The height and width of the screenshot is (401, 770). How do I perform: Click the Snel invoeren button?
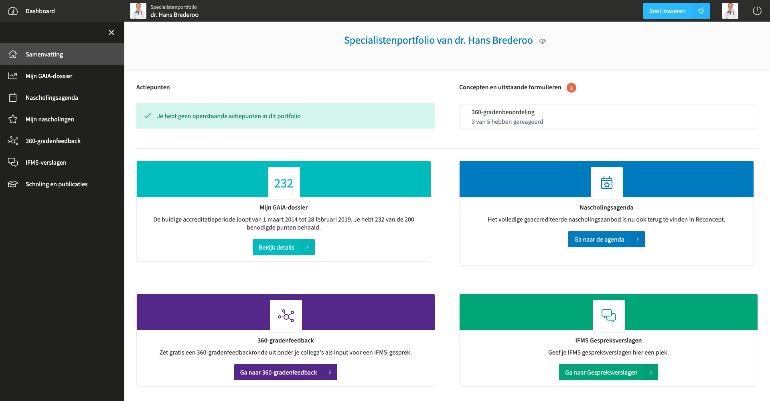point(677,11)
